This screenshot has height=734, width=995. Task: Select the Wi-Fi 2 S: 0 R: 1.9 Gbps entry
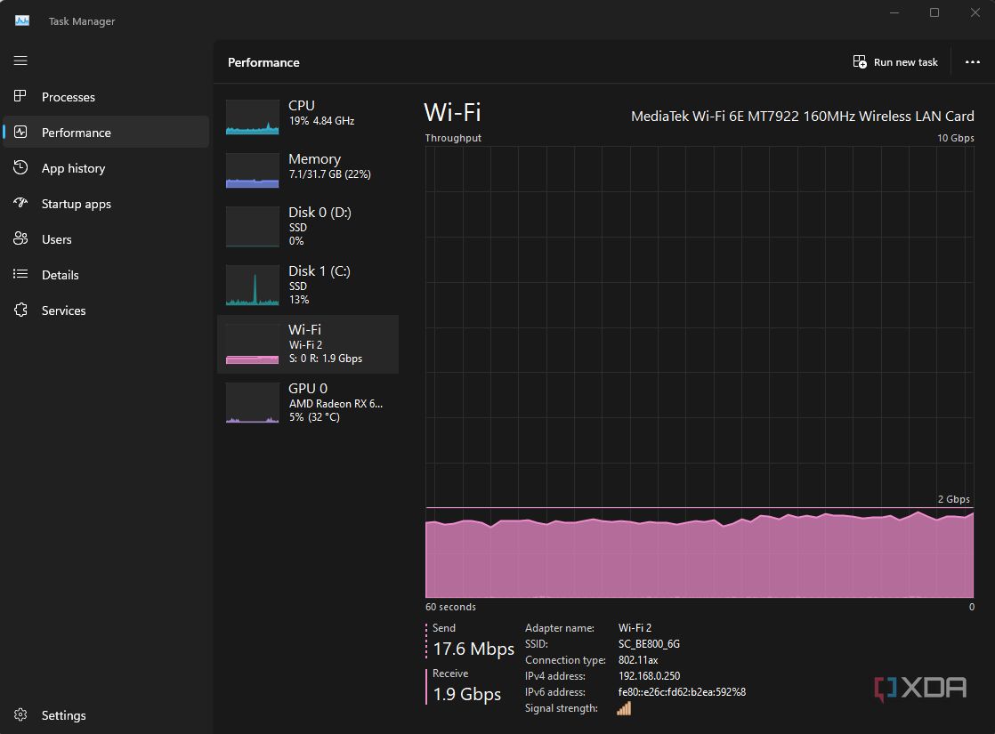click(x=308, y=344)
